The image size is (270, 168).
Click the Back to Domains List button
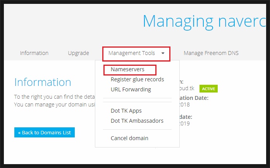tap(45, 132)
